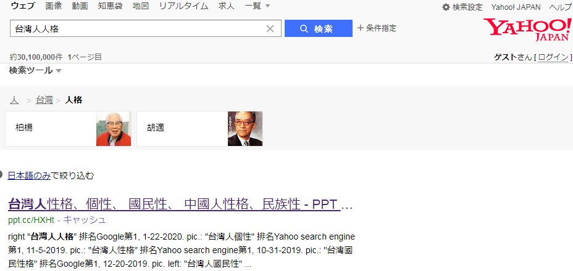
Task: Open the 知恵袋 tab
Action: coord(110,7)
